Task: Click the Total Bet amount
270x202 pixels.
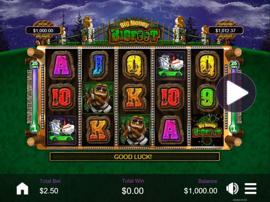Action: click(x=49, y=191)
